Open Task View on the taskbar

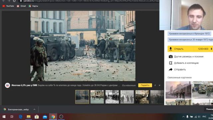[x=12, y=117]
